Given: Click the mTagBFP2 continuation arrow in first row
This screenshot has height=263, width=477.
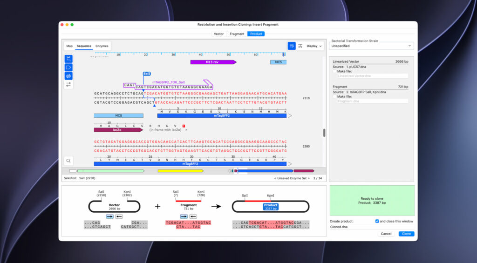Looking at the screenshot, I should 290,116.
